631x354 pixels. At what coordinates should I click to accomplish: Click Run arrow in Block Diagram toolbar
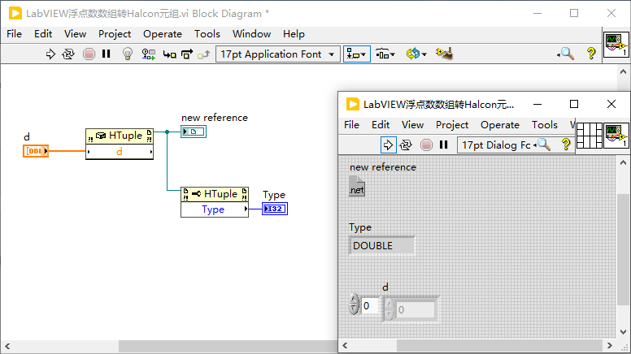coord(50,54)
